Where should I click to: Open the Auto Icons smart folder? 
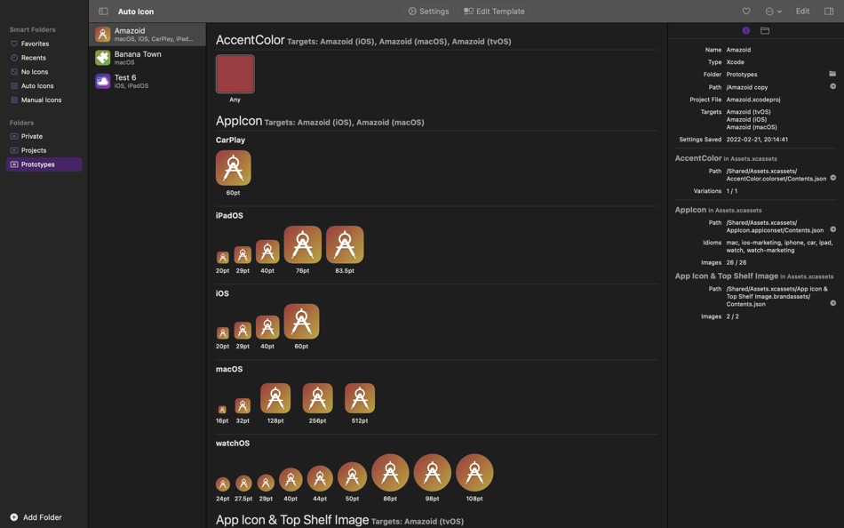click(44, 85)
